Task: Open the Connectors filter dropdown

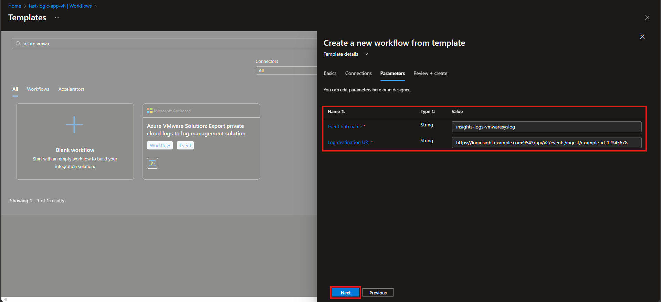Action: click(286, 70)
